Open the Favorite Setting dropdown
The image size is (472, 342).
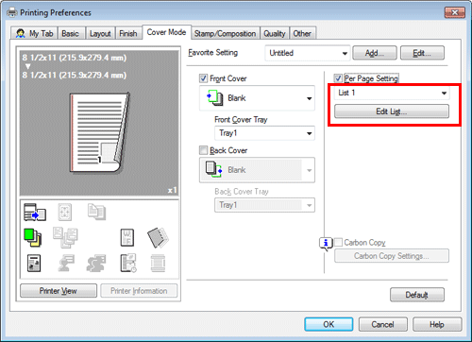click(x=307, y=53)
